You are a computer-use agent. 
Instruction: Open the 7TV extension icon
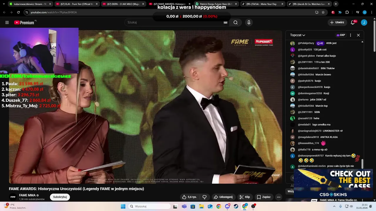click(x=340, y=12)
